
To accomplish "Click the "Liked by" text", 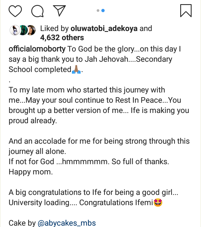I will 54,29.
